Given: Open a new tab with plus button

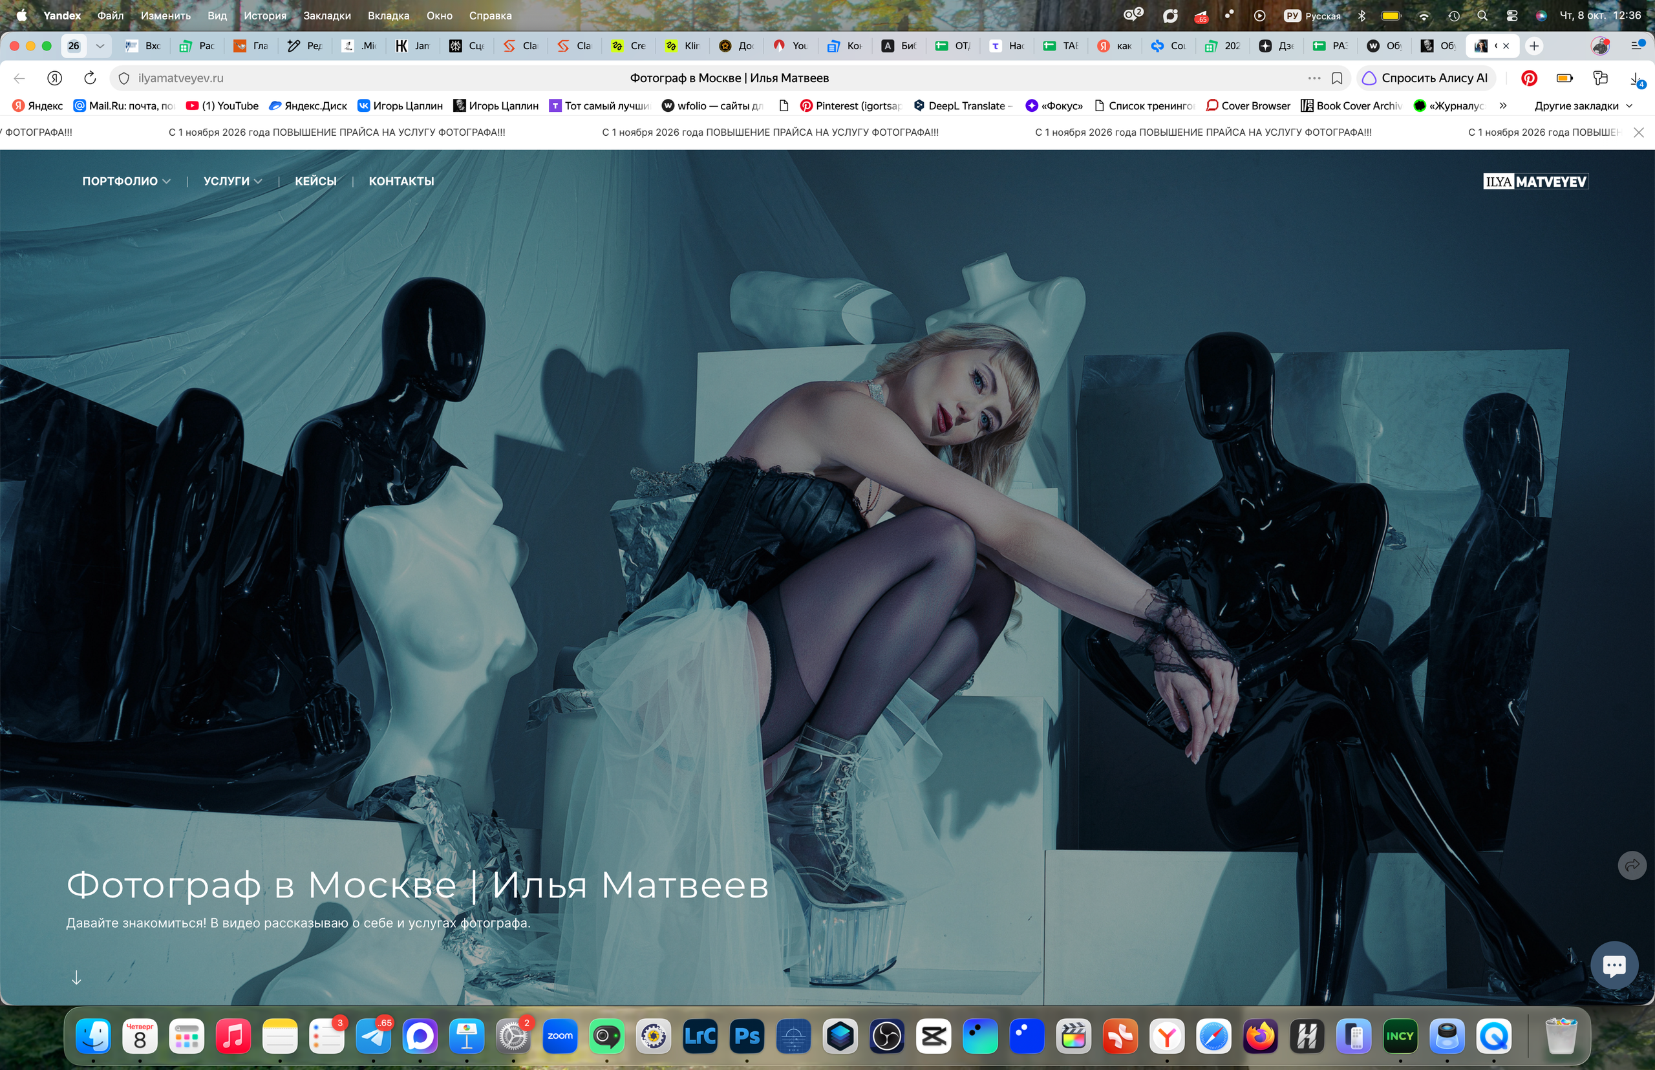Looking at the screenshot, I should point(1534,46).
